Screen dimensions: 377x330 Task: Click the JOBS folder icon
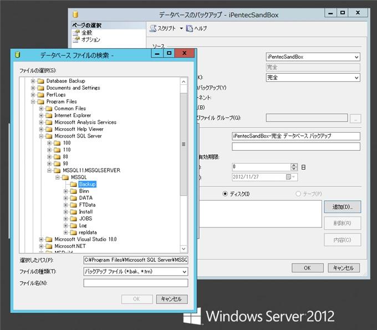pyautogui.click(x=73, y=219)
